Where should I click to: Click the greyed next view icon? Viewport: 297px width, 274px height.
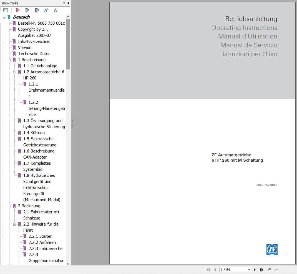pyautogui.click(x=276, y=270)
